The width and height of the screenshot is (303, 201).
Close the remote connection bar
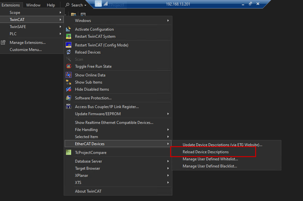pyautogui.click(x=258, y=4)
